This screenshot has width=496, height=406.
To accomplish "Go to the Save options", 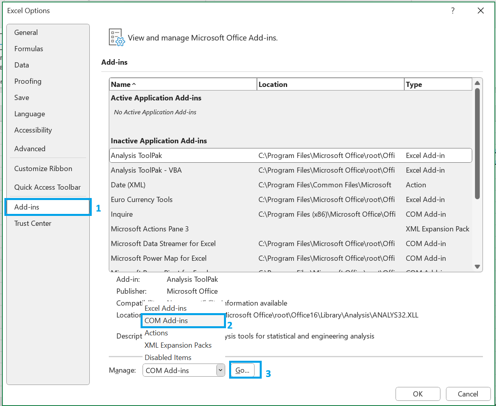I will point(48,98).
